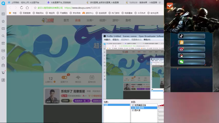
Task: Open the 百度搜索 bookmark
Action: point(25,13)
